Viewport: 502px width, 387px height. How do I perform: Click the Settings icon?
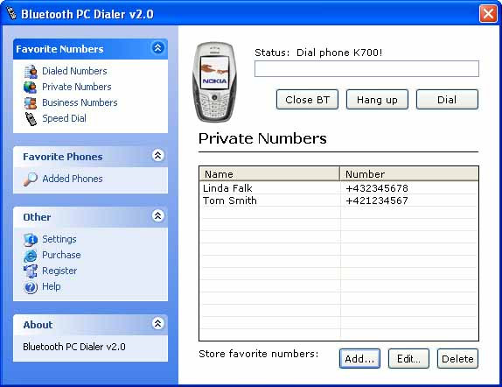pyautogui.click(x=31, y=240)
